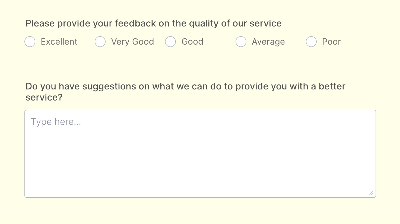Click the "Type here..." placeholder text
400x224 pixels.
pos(56,122)
